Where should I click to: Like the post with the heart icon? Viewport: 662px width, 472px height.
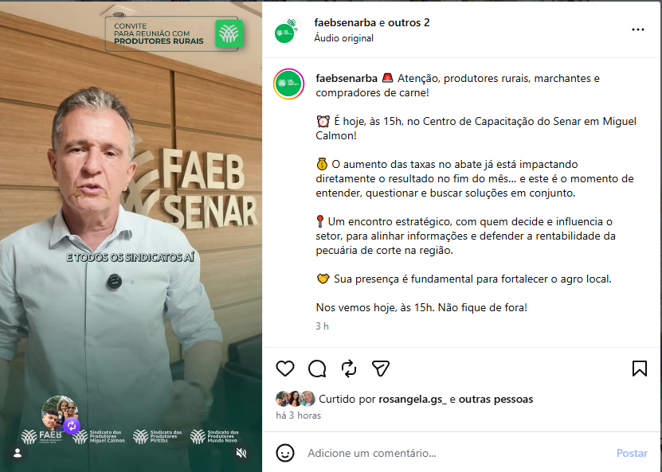pos(285,369)
